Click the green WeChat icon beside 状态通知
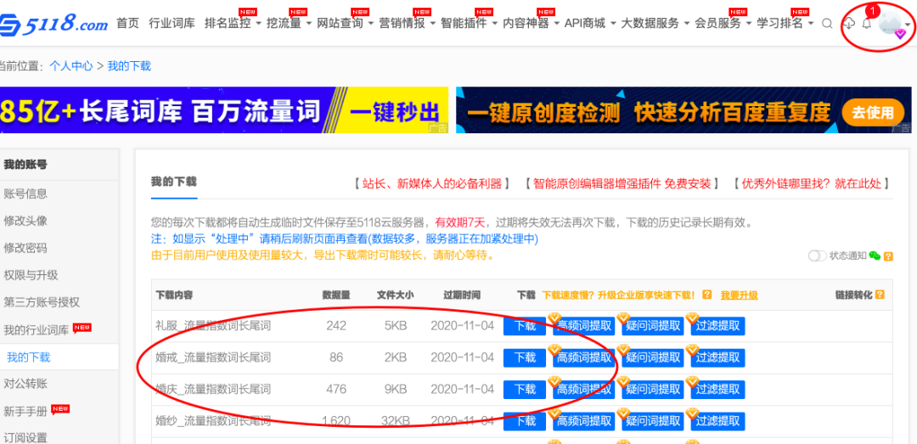The image size is (917, 444). (875, 256)
